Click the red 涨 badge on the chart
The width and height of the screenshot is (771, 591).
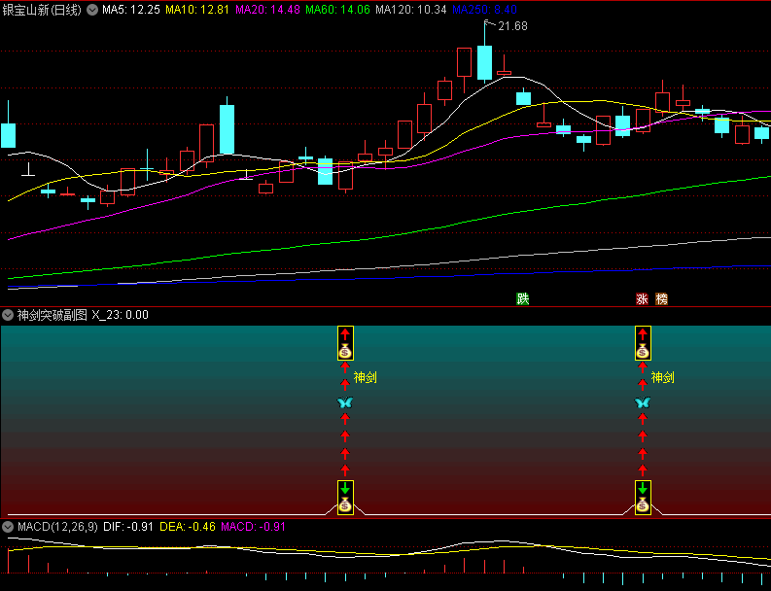642,298
